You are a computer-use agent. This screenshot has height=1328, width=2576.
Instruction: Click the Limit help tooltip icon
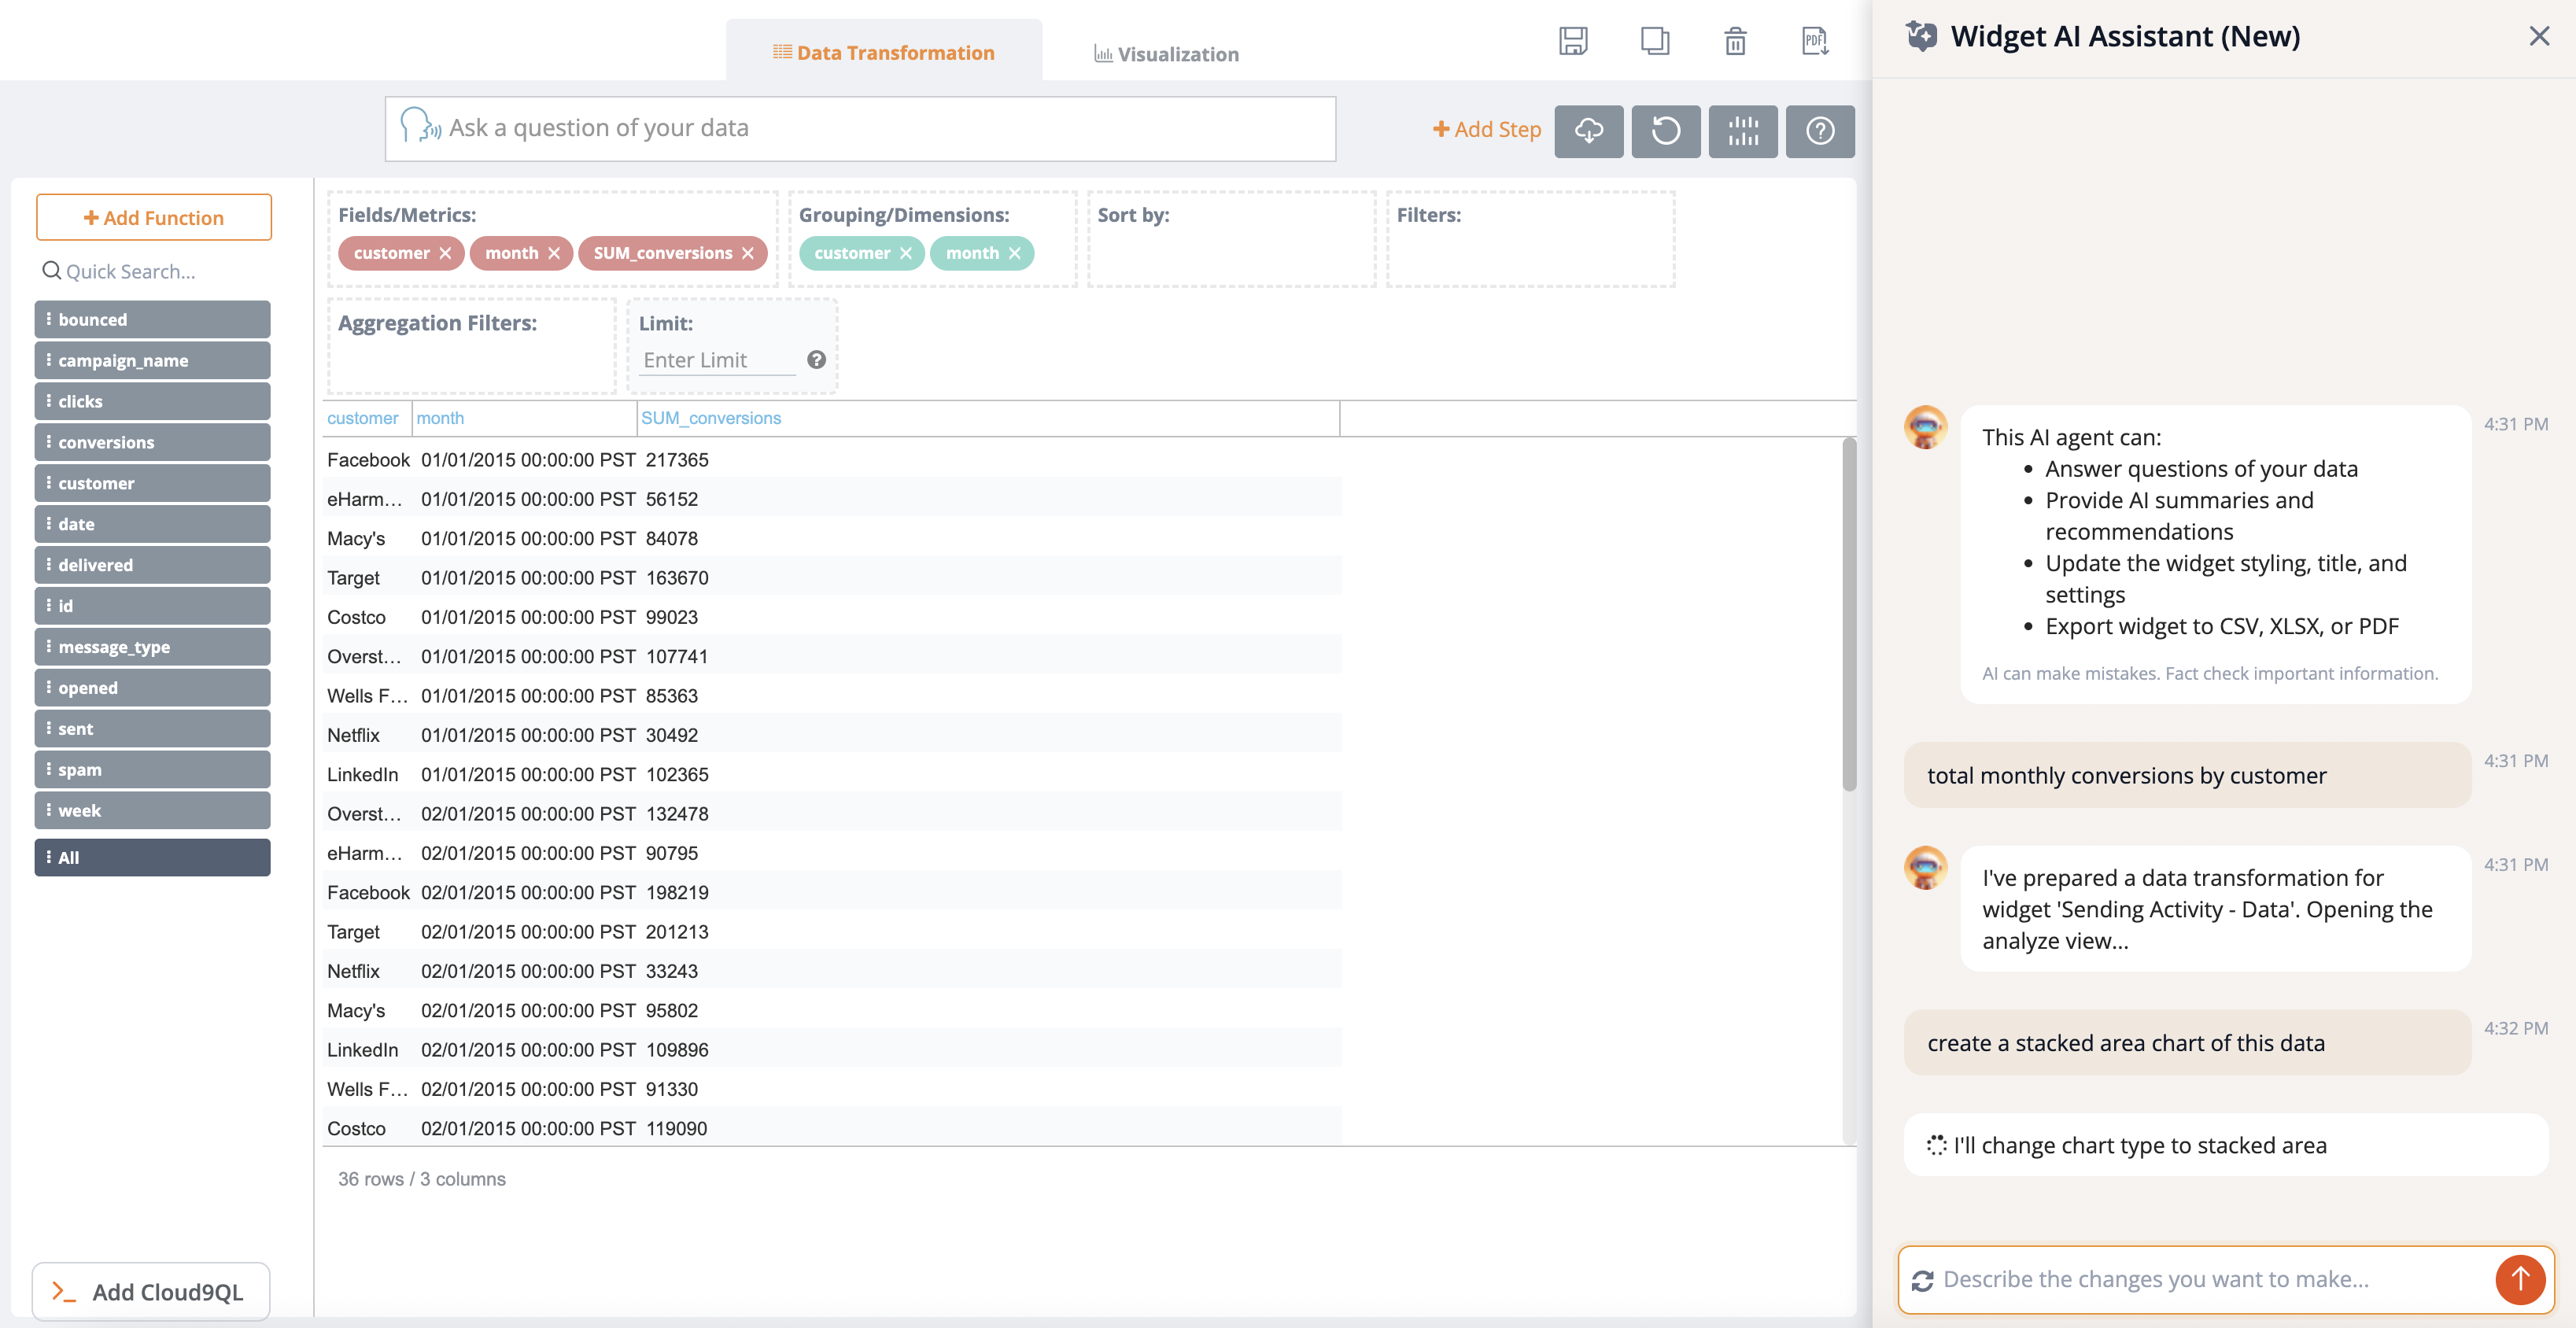(816, 360)
